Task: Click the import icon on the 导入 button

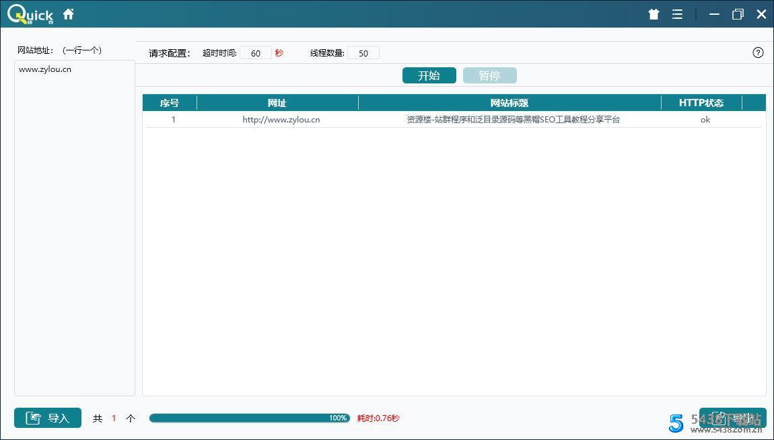Action: pyautogui.click(x=33, y=417)
